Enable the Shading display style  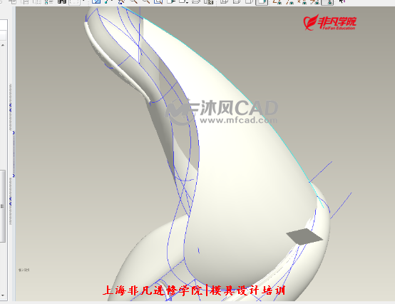click(262, 1)
